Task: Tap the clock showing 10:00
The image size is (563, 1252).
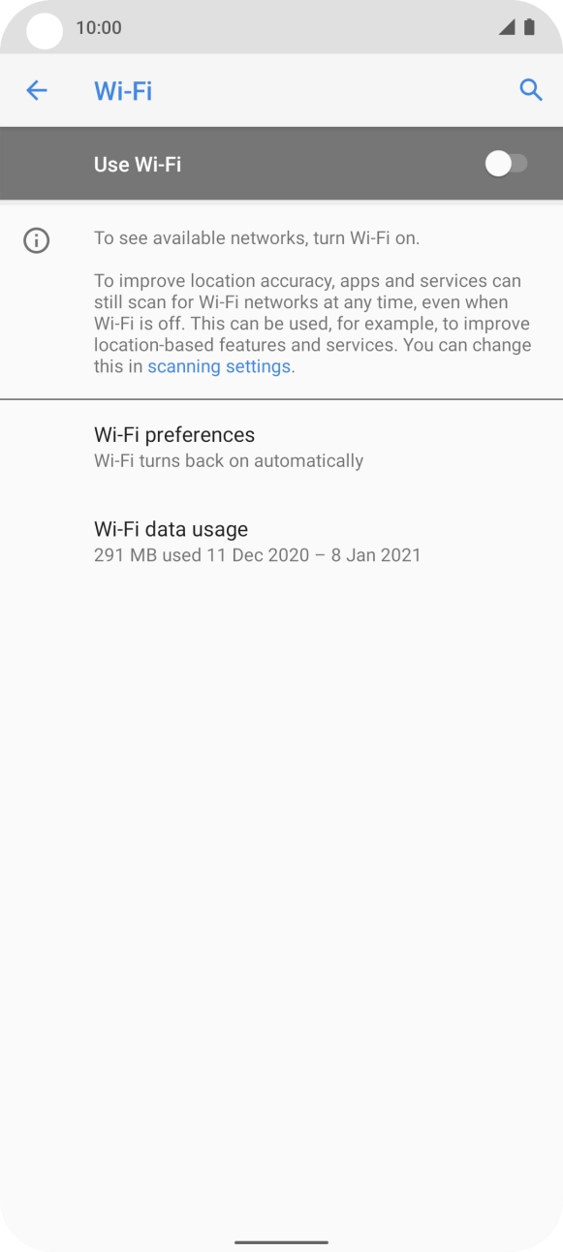Action: [x=97, y=27]
